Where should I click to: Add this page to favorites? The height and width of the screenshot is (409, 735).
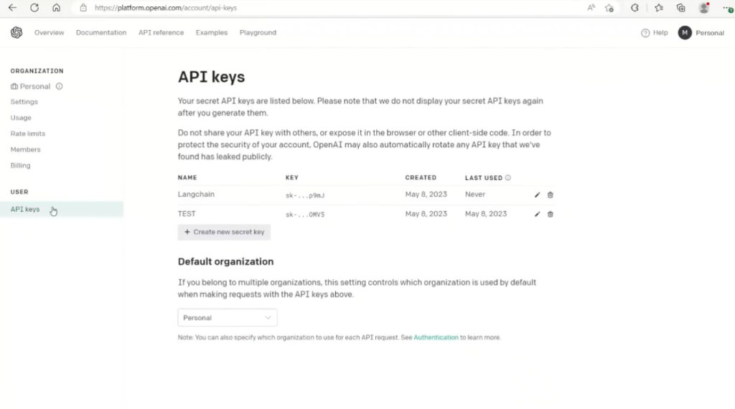tap(609, 8)
